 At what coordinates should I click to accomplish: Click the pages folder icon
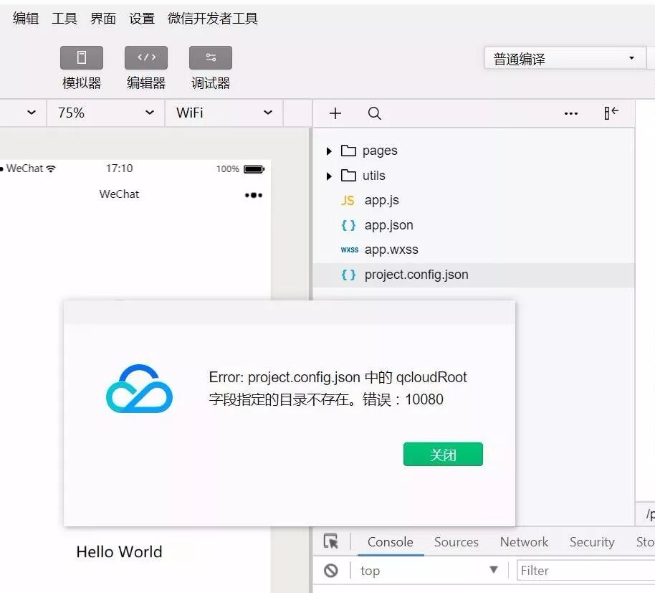(x=348, y=151)
